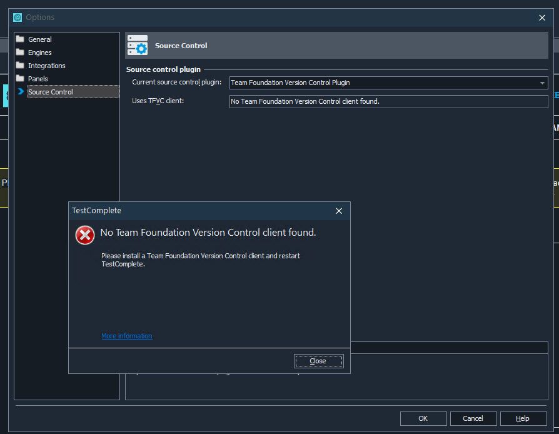Open the More information link

tap(127, 336)
